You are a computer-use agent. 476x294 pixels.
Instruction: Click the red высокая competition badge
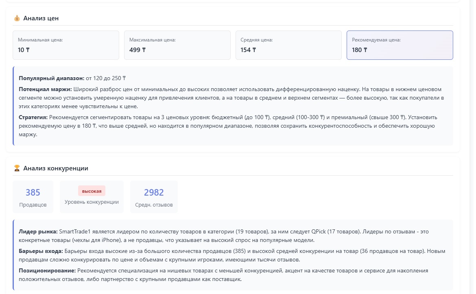[x=92, y=191]
